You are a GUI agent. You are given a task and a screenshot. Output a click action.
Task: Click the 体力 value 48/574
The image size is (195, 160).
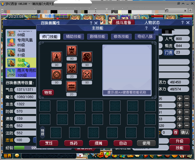pos(178,89)
